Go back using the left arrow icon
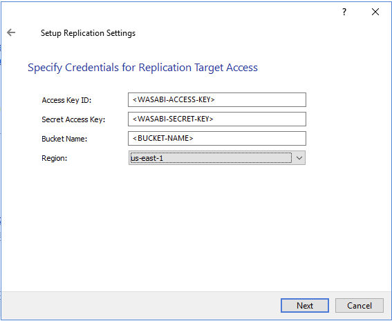 pyautogui.click(x=11, y=32)
